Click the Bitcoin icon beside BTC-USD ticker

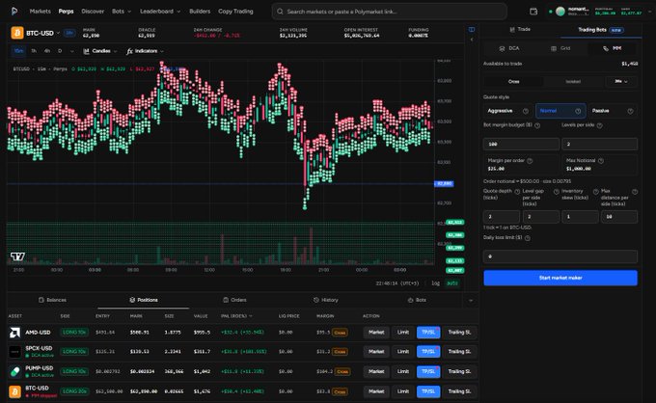(17, 33)
